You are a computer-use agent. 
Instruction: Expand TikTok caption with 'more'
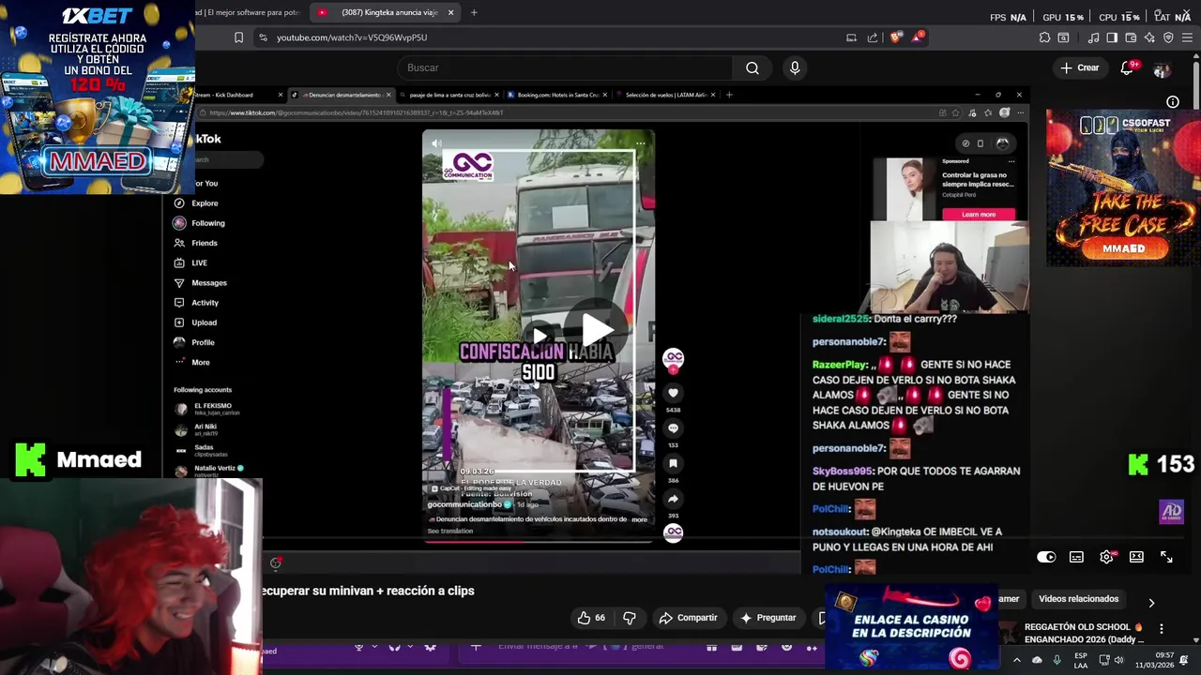[x=639, y=519]
